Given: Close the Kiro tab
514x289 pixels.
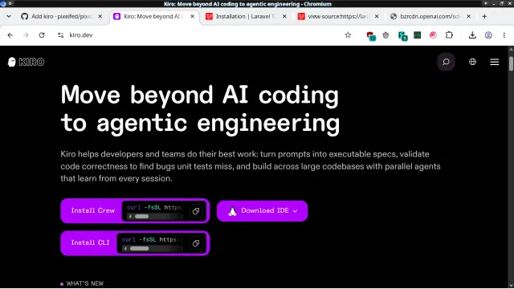Looking at the screenshot, I should point(193,16).
